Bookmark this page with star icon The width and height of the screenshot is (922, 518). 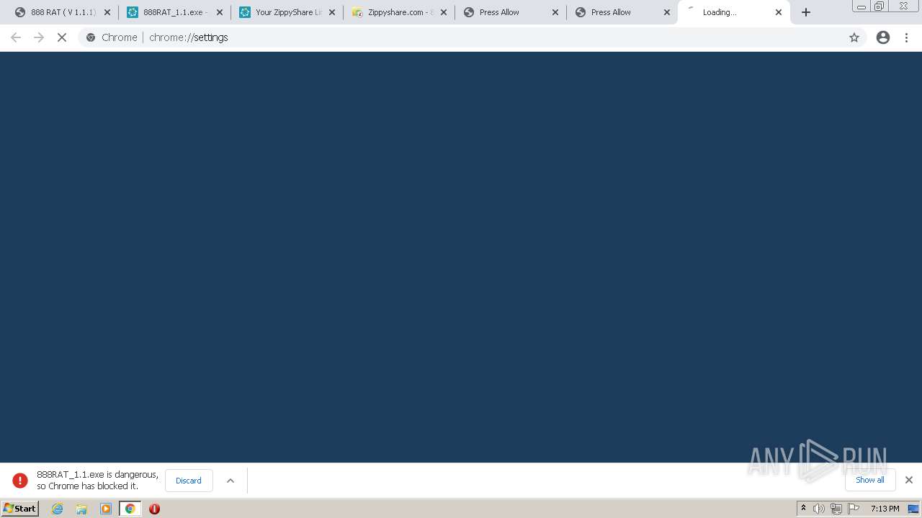click(854, 37)
